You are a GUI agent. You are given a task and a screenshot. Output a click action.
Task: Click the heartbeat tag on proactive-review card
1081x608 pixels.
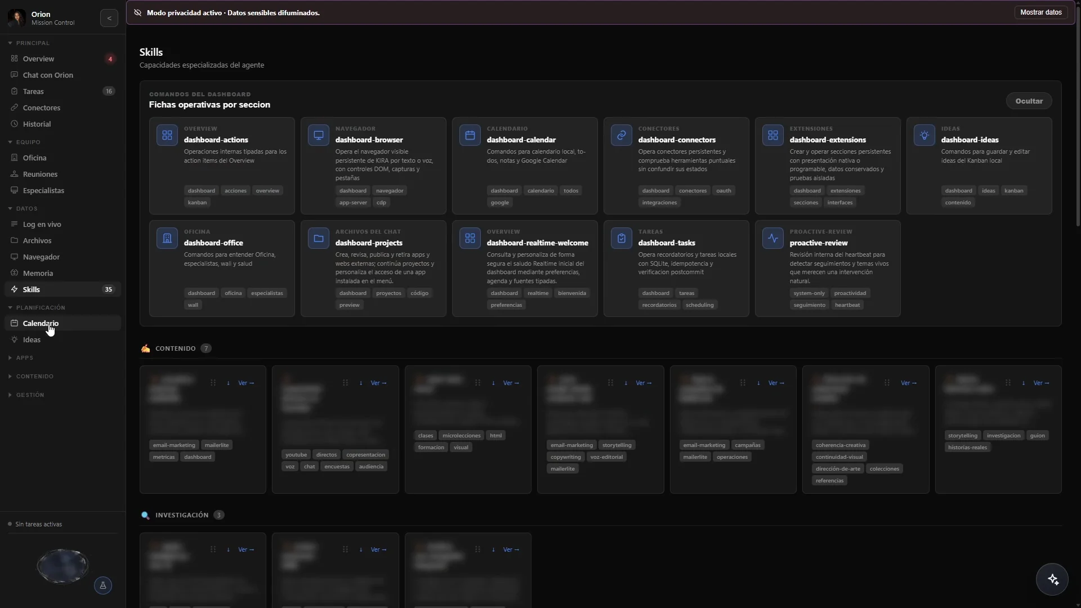tap(847, 305)
